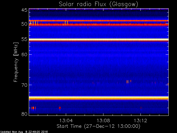Click the yellow burst cluster near 69 MHz
The image size is (177, 133).
(129, 81)
